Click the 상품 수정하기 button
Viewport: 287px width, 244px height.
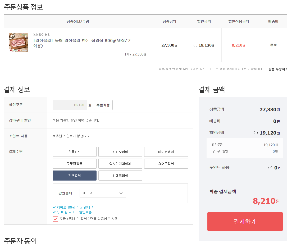pyautogui.click(x=277, y=69)
